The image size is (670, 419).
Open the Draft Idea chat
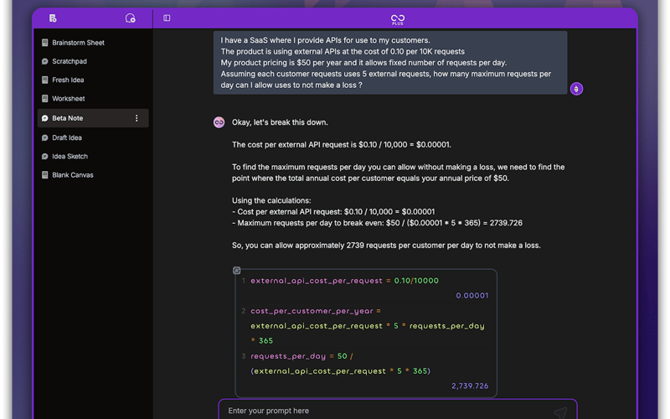93,137
